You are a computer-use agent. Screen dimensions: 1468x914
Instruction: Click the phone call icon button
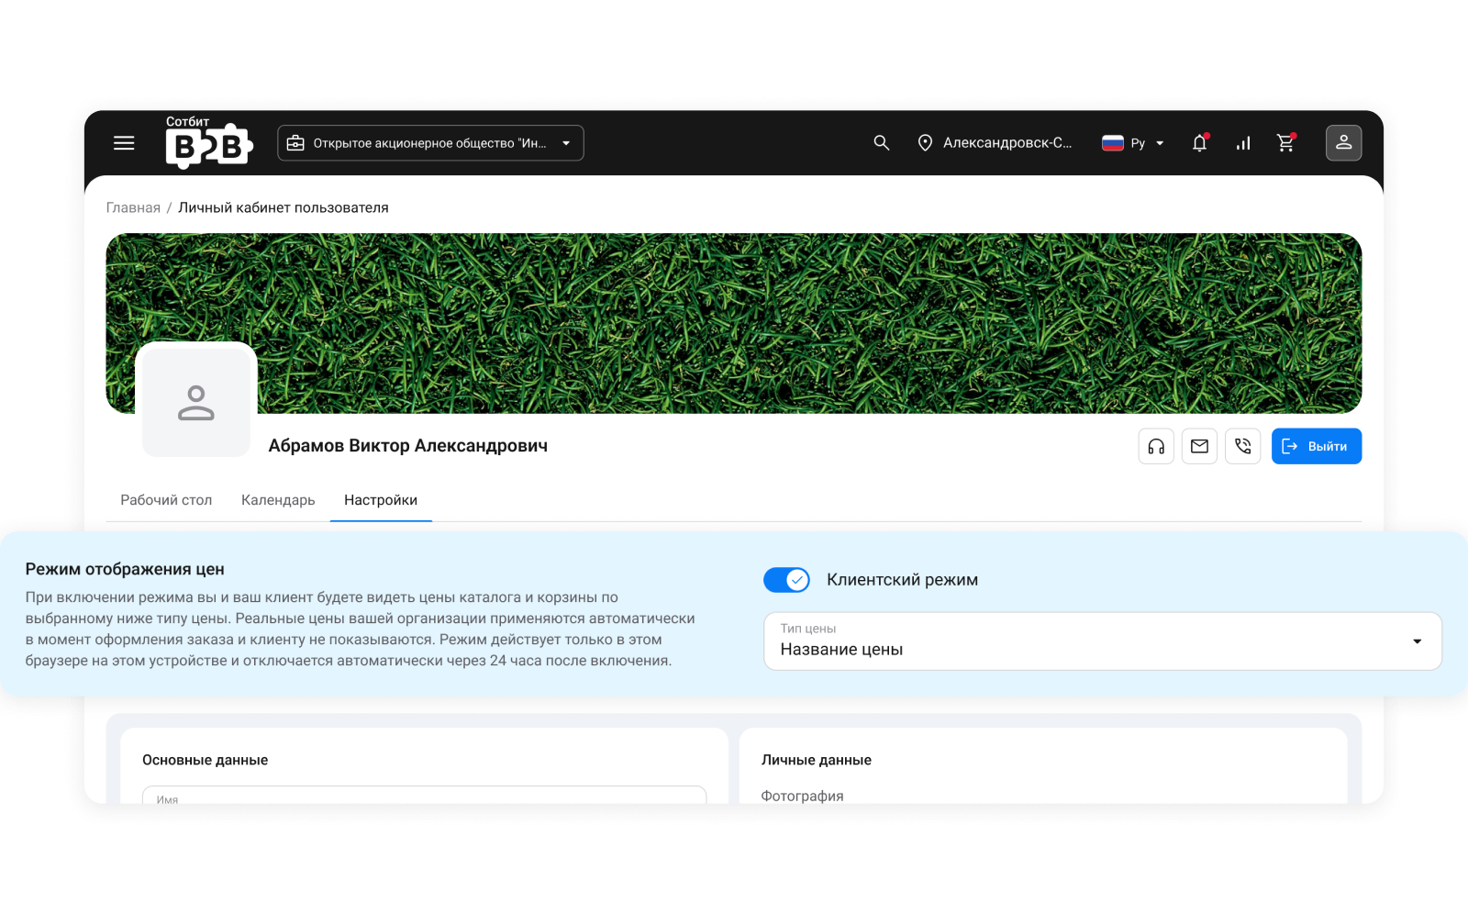coord(1242,446)
